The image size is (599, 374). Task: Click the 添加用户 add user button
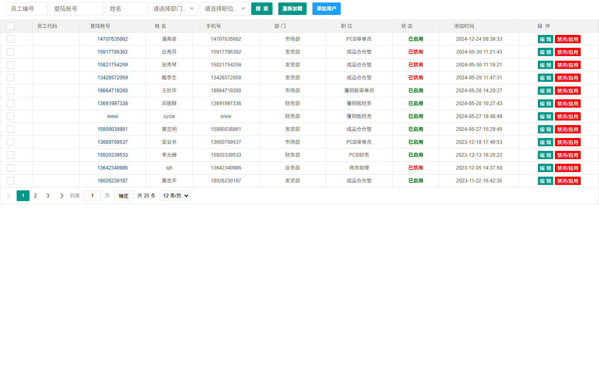tap(327, 9)
